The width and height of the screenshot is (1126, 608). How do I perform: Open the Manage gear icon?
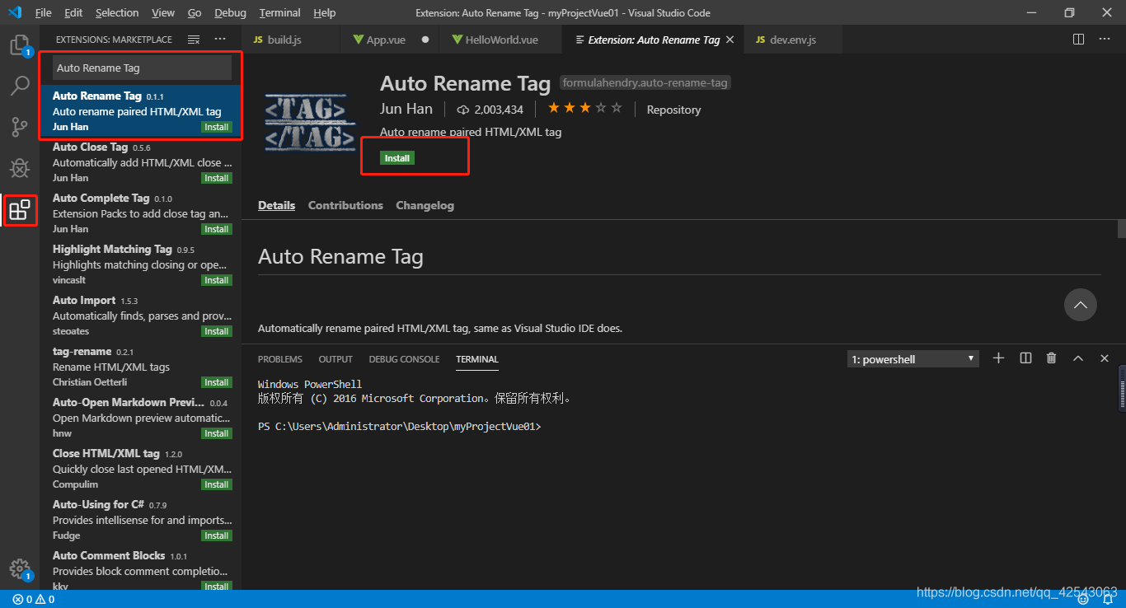tap(20, 568)
